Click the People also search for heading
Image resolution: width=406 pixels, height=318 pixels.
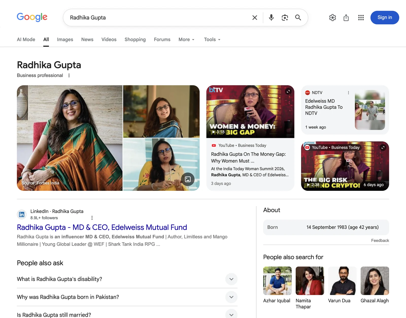coord(293,257)
